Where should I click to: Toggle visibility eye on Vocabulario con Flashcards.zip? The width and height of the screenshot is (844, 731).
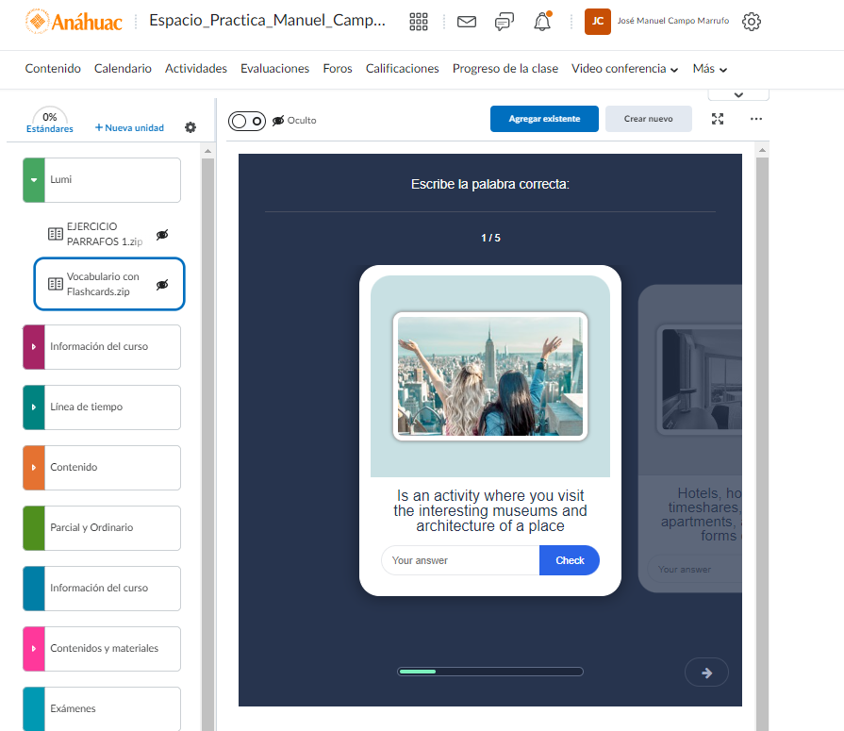tap(162, 284)
